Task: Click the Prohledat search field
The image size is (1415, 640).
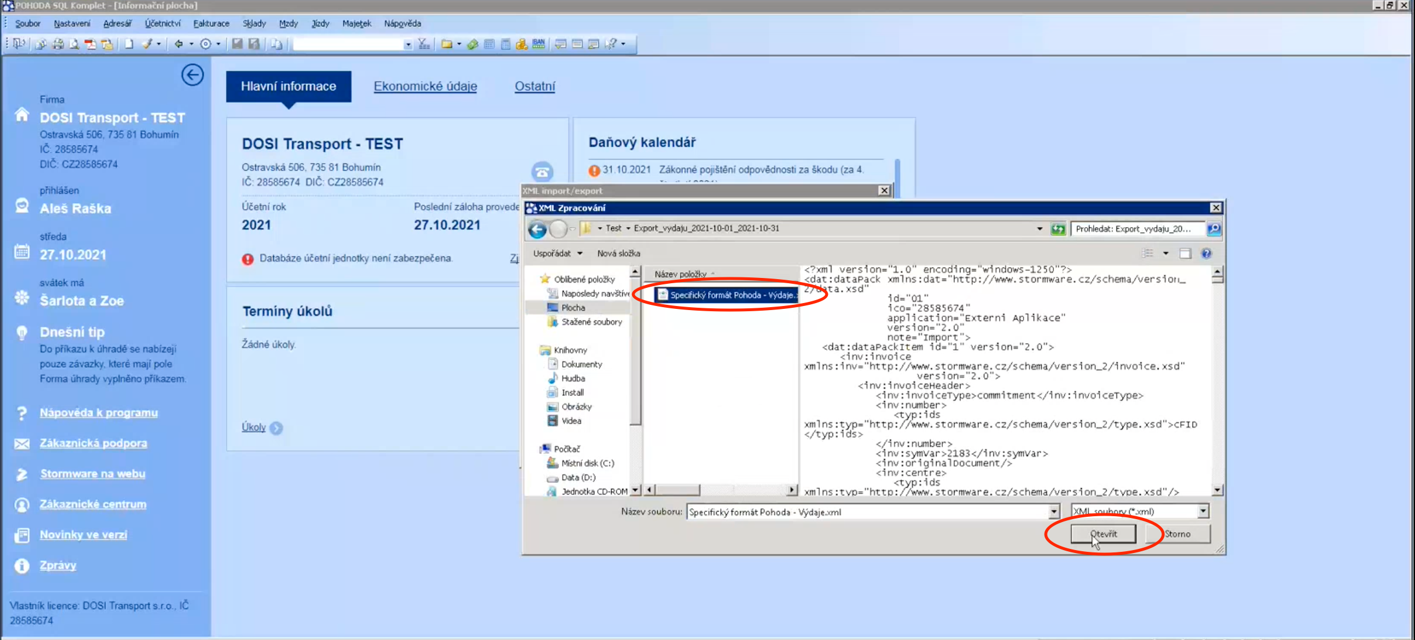Action: pos(1137,229)
